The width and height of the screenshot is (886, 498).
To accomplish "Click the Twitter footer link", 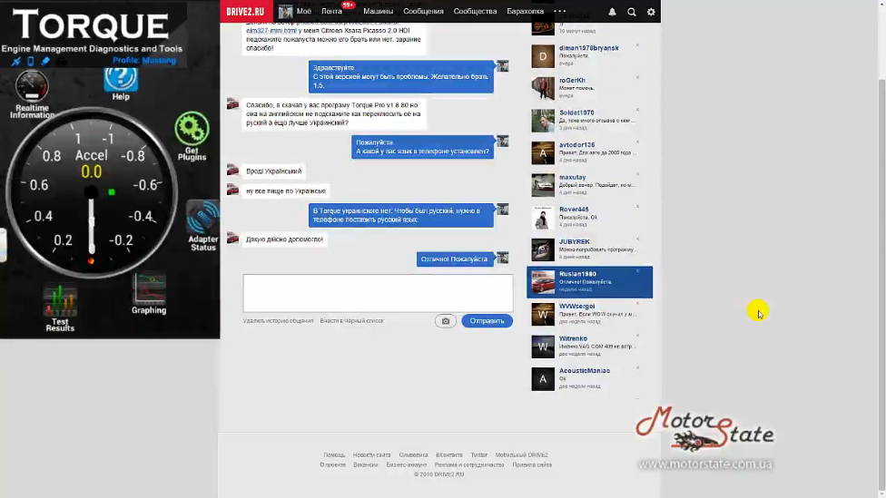I will (x=478, y=454).
